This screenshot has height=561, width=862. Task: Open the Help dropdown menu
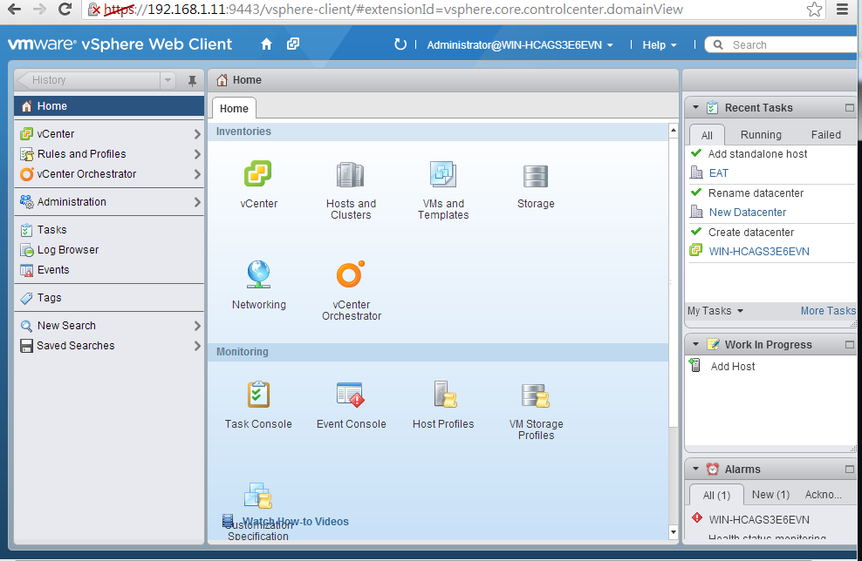[660, 45]
